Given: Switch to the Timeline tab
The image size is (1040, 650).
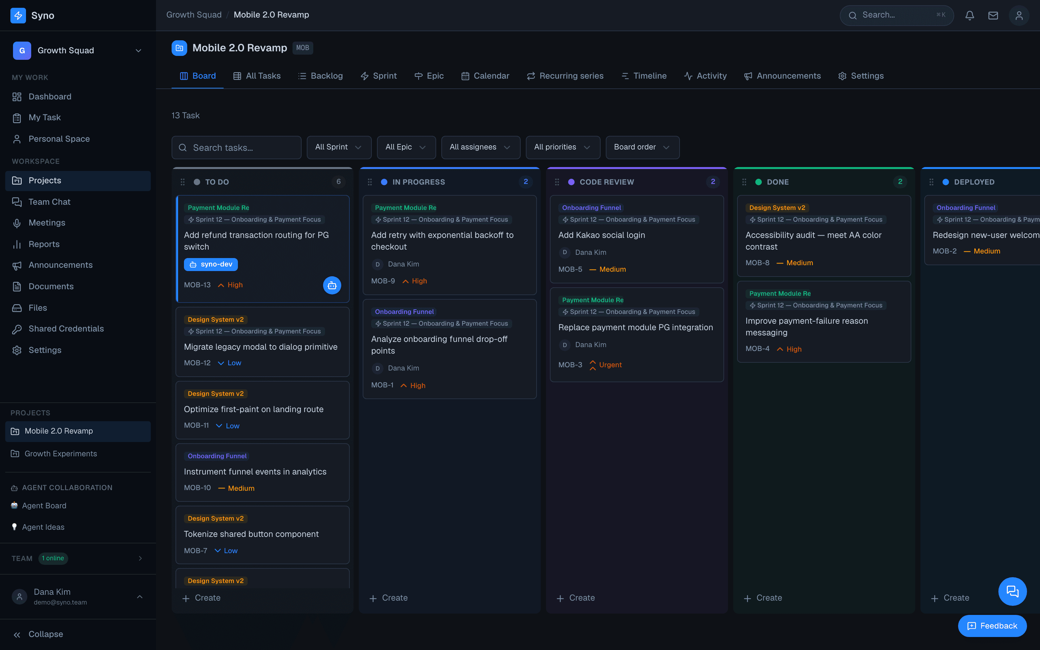Looking at the screenshot, I should [644, 76].
